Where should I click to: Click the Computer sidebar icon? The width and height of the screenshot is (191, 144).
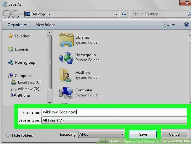pos(10,75)
